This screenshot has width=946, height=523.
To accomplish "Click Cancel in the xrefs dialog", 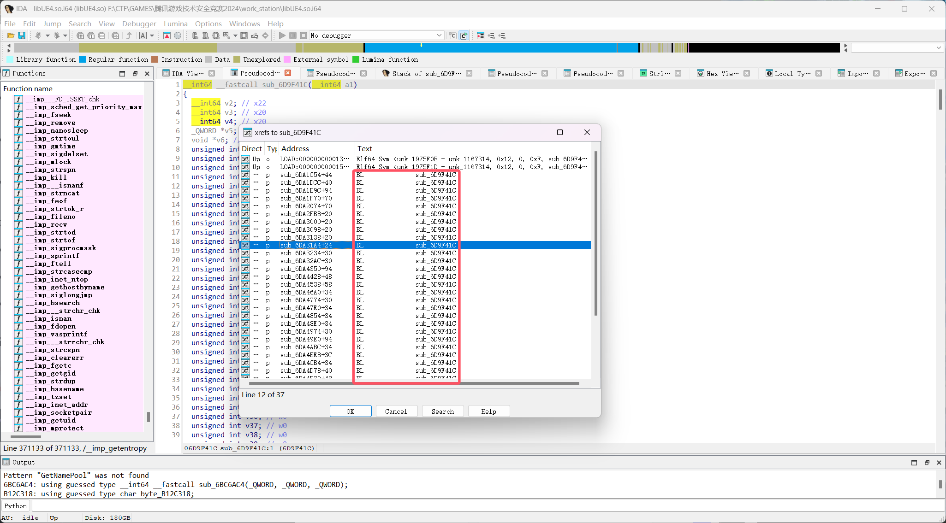I will coord(396,411).
